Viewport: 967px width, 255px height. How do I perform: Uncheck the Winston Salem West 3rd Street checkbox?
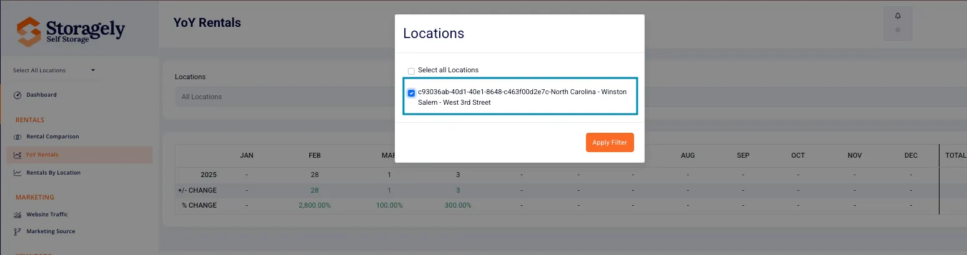click(411, 93)
